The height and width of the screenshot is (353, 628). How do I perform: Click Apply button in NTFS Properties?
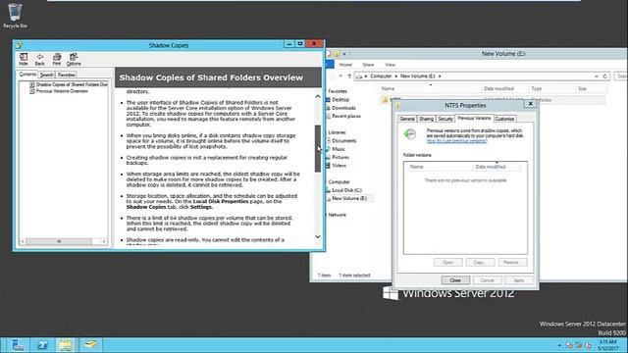pos(519,280)
